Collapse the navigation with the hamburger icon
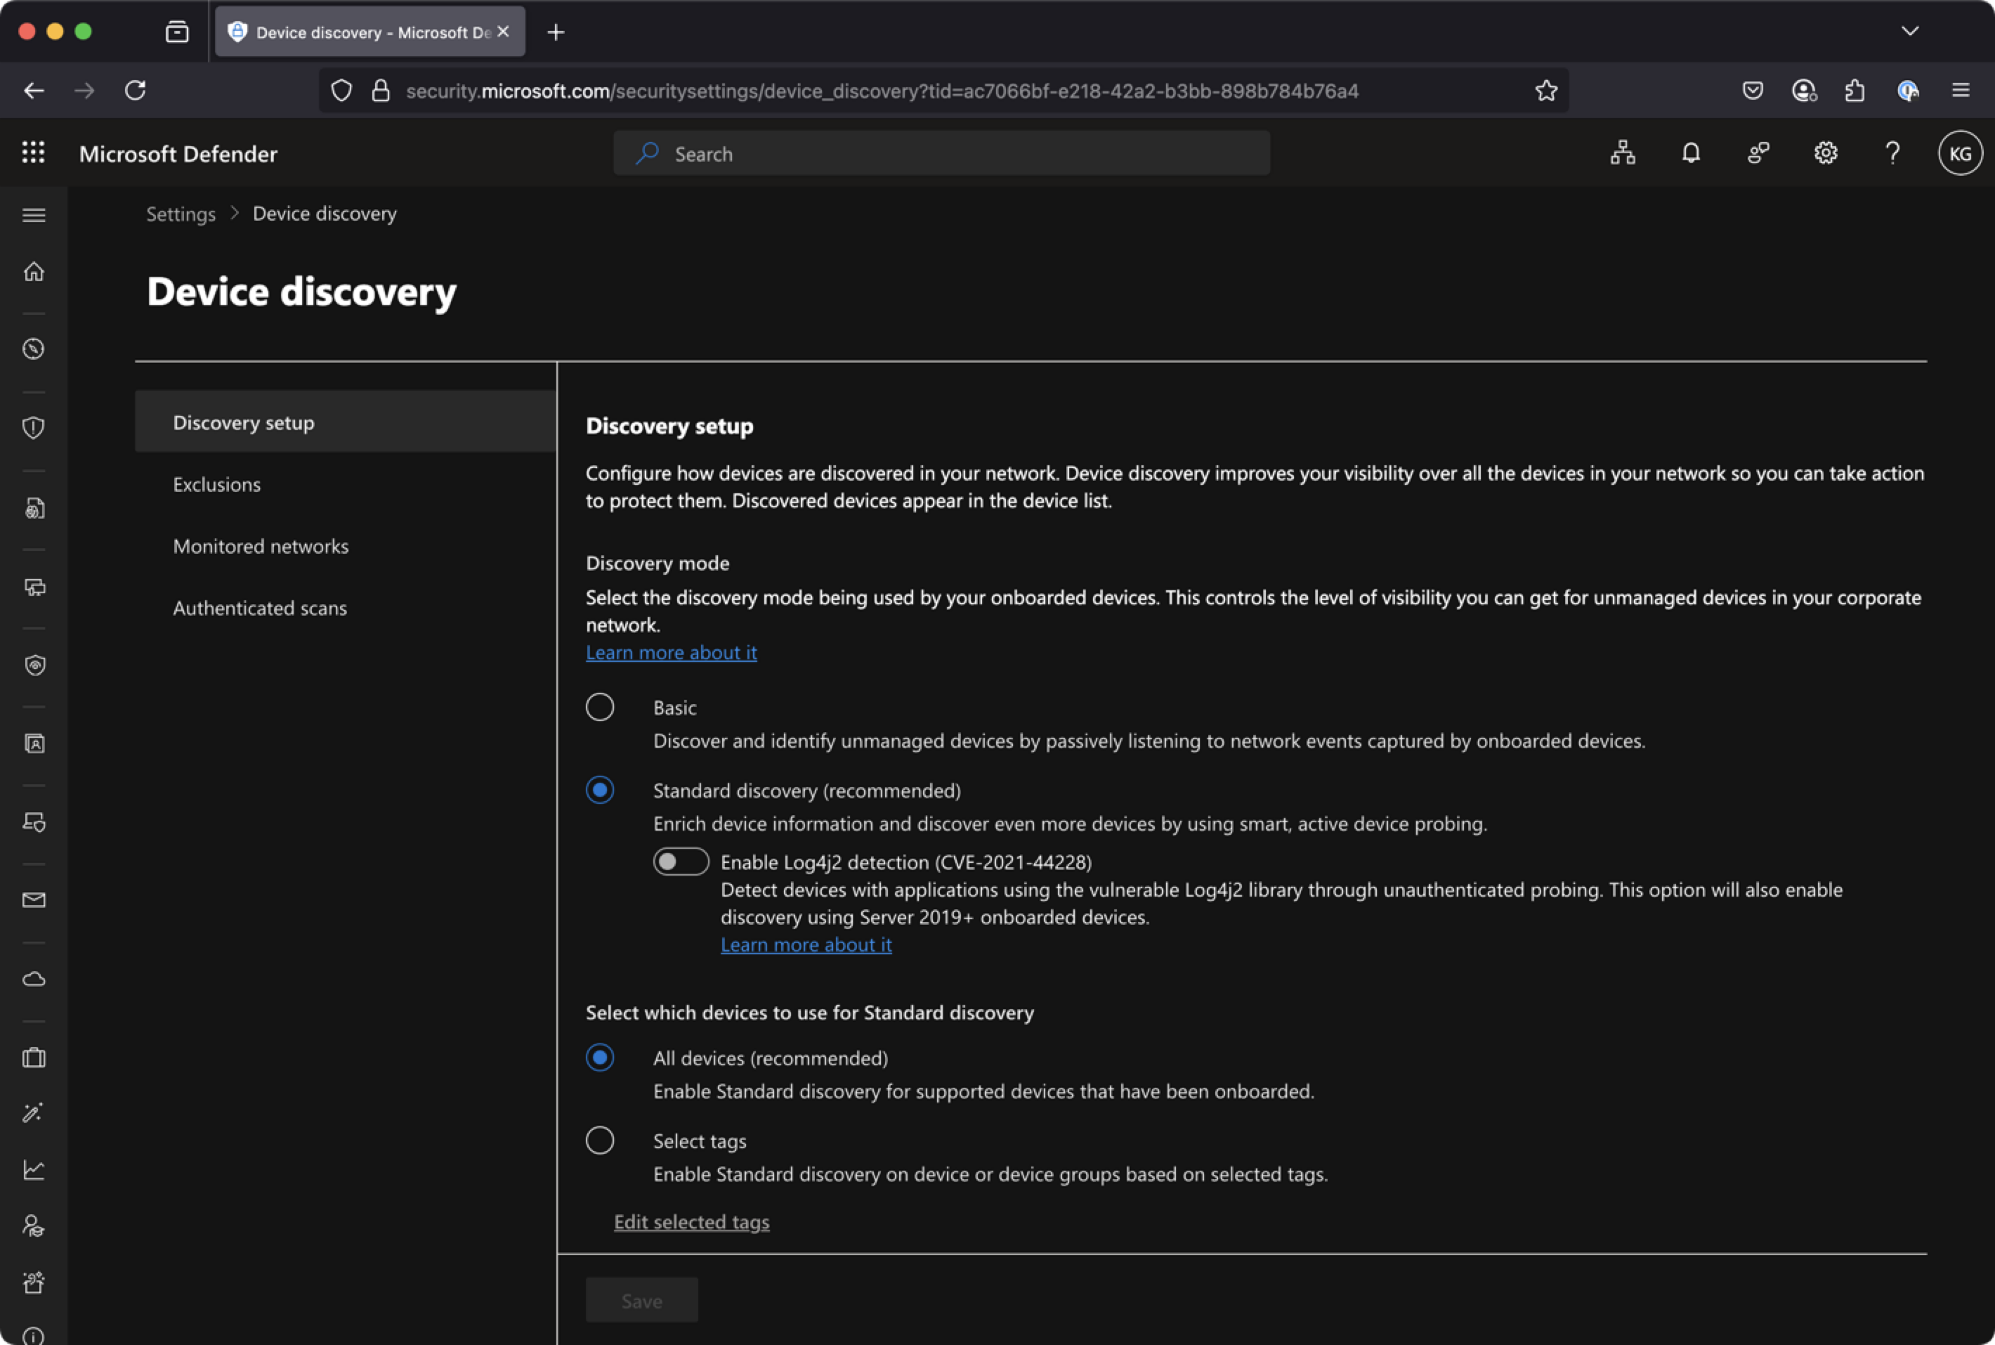 pyautogui.click(x=34, y=215)
